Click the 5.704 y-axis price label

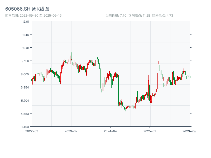pyautogui.click(x=26, y=101)
